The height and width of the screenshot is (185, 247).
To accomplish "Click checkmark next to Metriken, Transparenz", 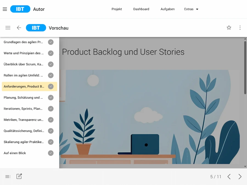I will (51, 120).
